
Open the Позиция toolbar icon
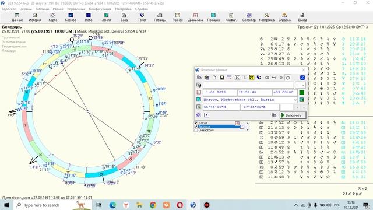213,17
